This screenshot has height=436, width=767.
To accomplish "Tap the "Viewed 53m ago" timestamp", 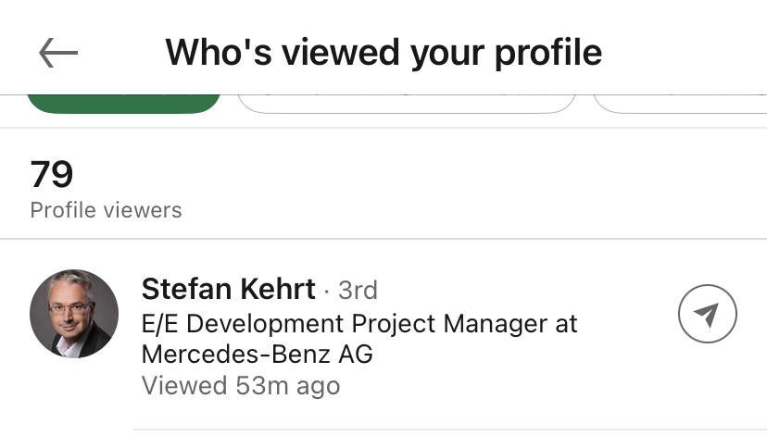I will click(241, 385).
